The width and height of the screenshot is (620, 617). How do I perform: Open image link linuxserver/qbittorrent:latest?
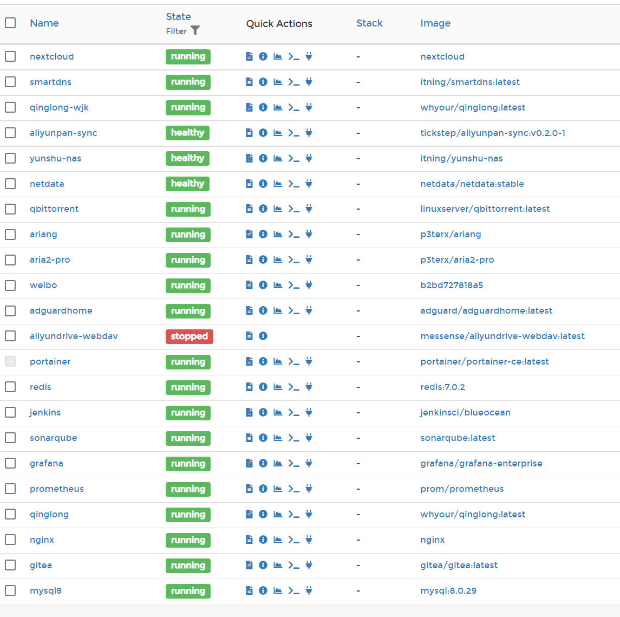point(485,209)
